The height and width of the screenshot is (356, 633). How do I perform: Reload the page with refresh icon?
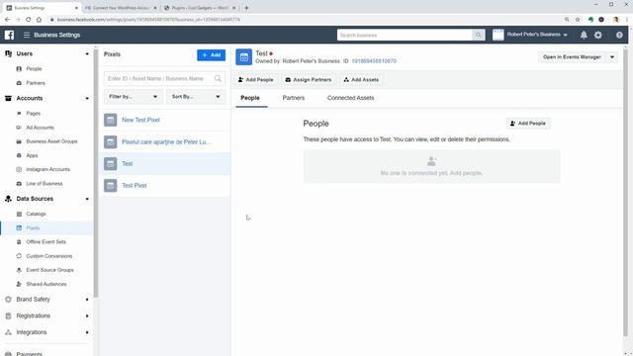pyautogui.click(x=29, y=20)
